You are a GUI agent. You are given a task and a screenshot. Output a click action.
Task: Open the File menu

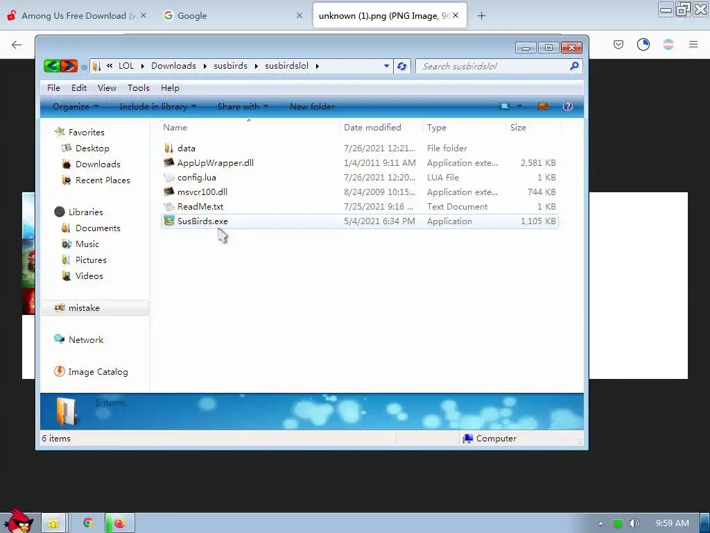point(53,88)
